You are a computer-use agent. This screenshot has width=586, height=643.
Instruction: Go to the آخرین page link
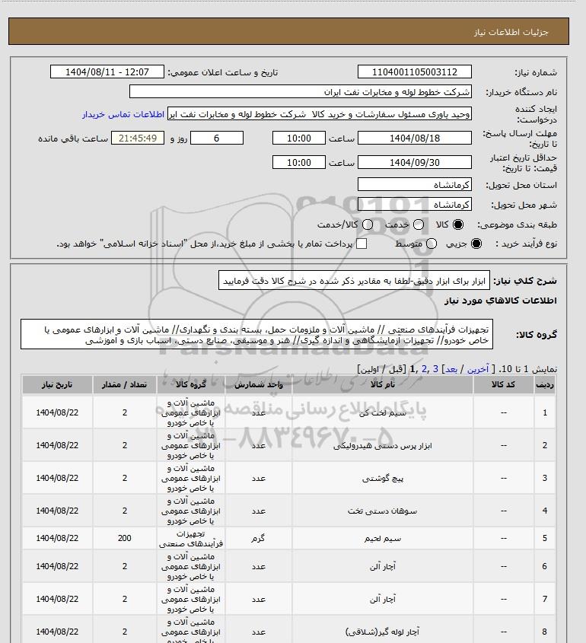(x=478, y=370)
